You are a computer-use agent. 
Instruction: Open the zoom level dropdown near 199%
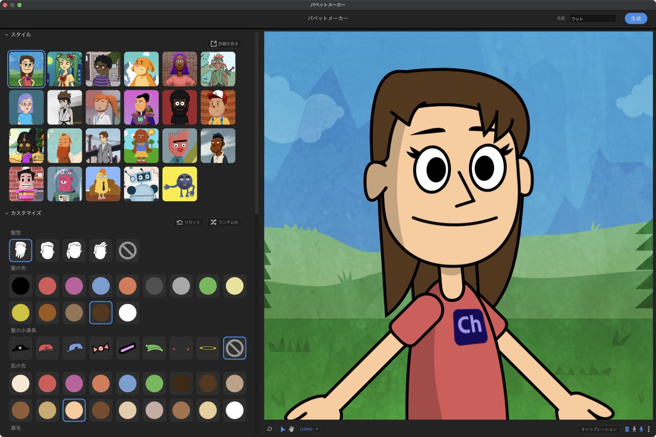point(317,429)
